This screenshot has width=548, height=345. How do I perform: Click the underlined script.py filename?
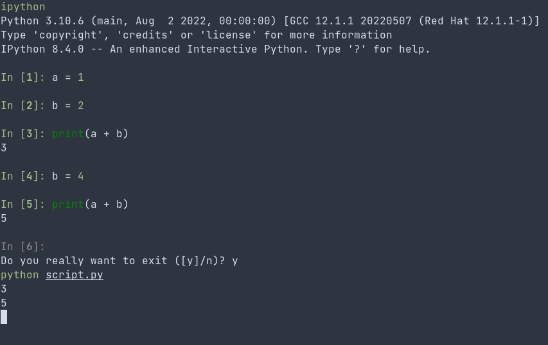[x=74, y=275]
